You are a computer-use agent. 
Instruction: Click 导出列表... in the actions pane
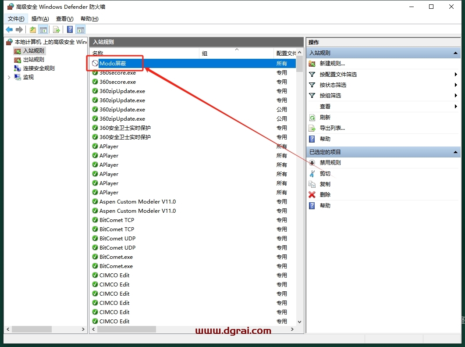coord(332,128)
